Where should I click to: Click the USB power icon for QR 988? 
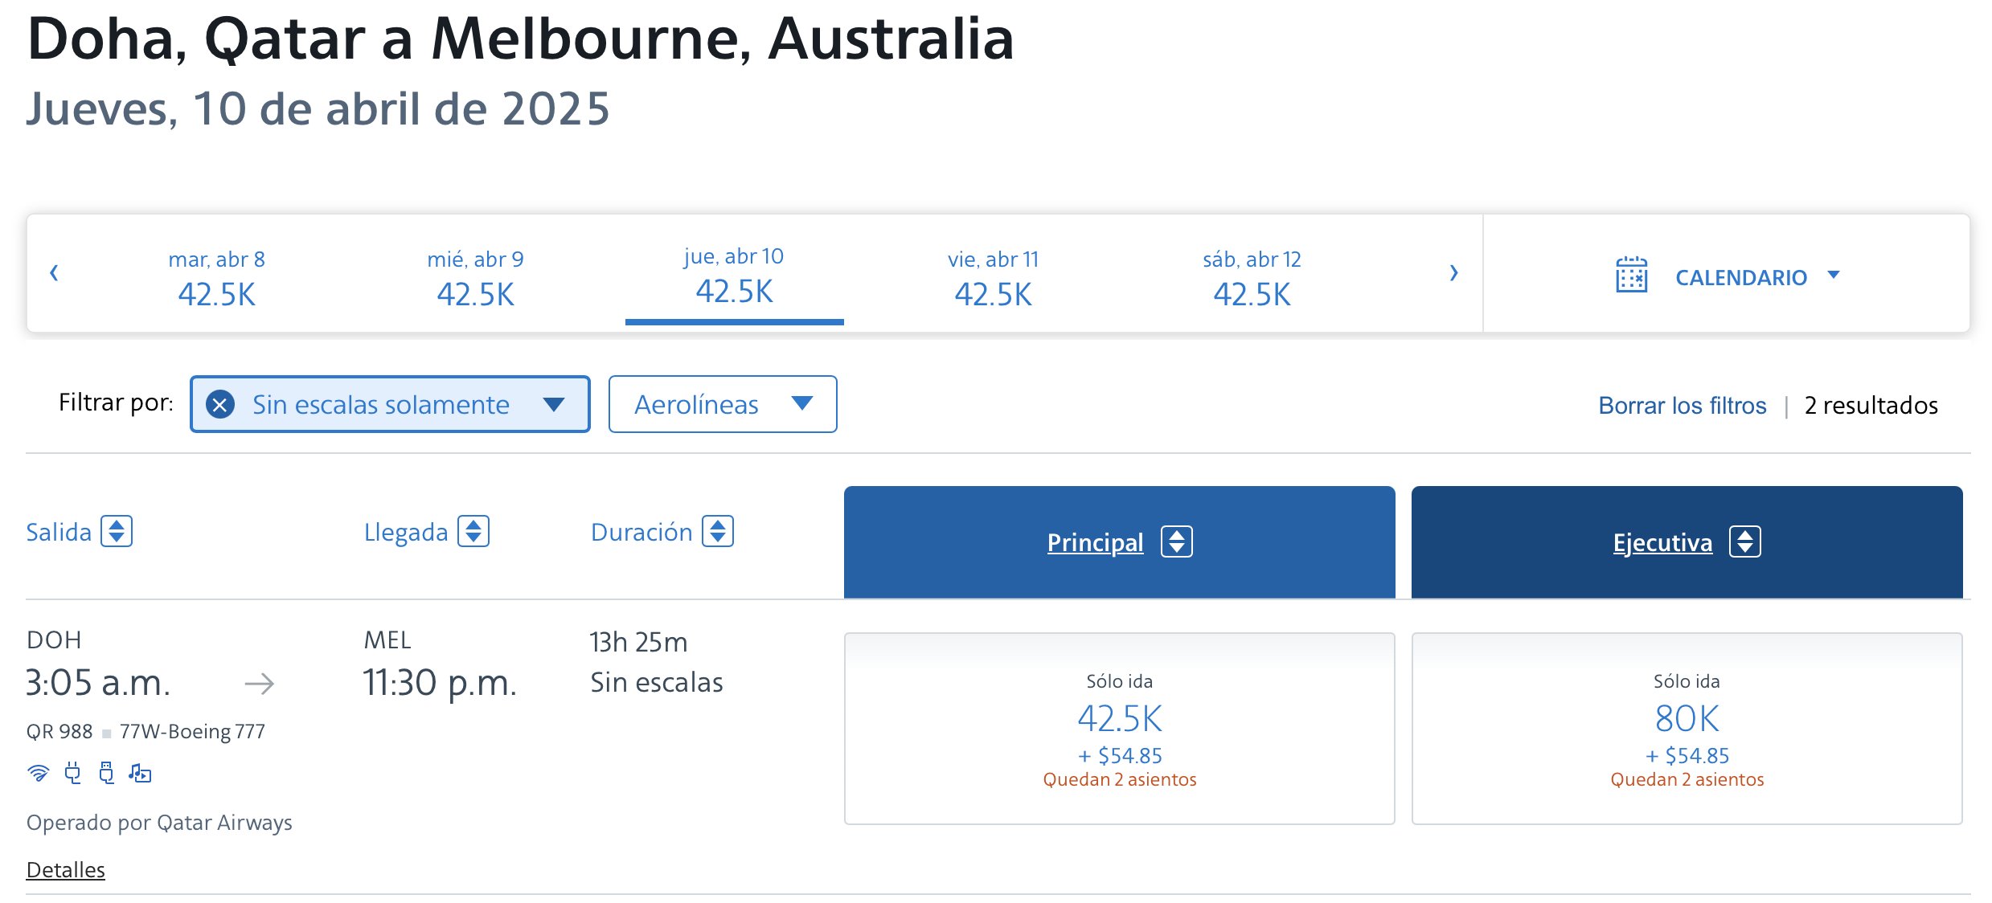coord(106,773)
